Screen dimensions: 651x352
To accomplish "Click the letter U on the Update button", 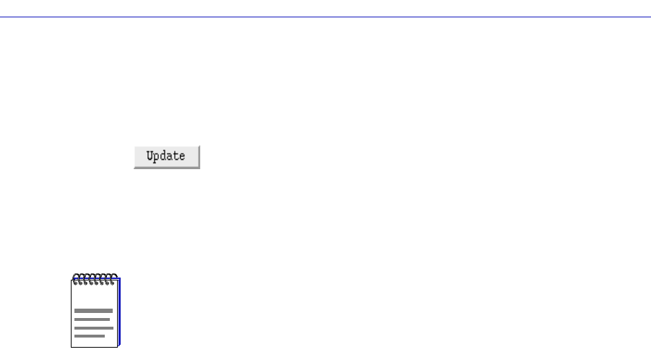I will coord(150,155).
